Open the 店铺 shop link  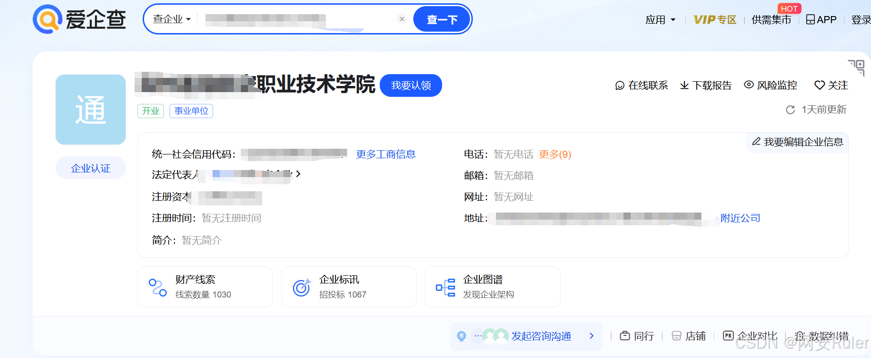[689, 336]
